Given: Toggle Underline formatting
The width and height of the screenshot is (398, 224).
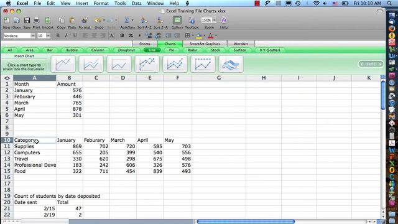Looking at the screenshot, I should [75, 35].
